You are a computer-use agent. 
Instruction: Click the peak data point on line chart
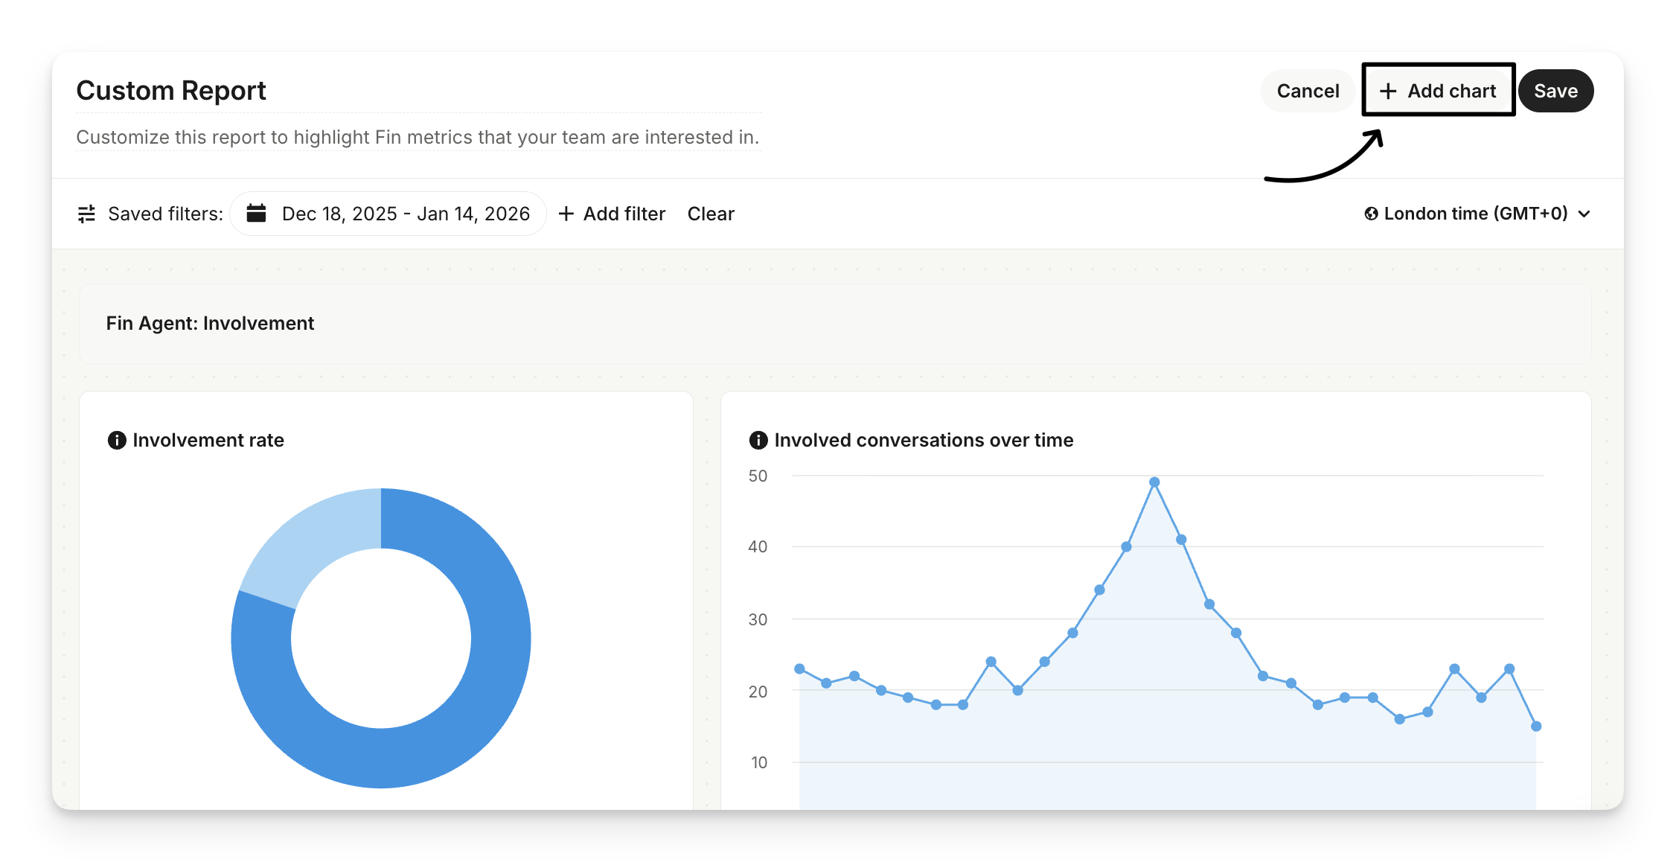tap(1154, 482)
